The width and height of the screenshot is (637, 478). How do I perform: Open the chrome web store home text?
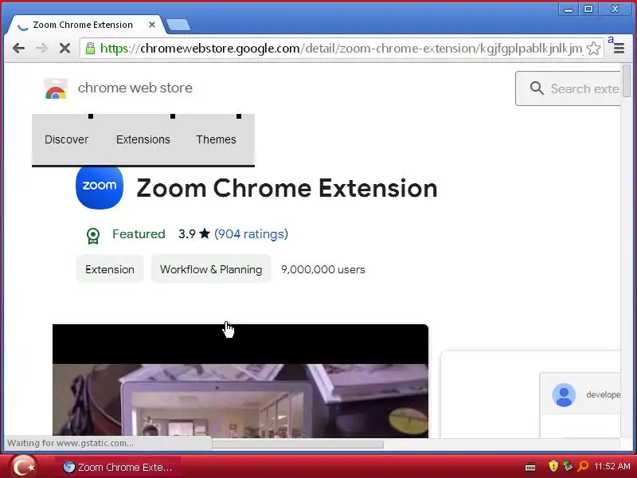135,88
